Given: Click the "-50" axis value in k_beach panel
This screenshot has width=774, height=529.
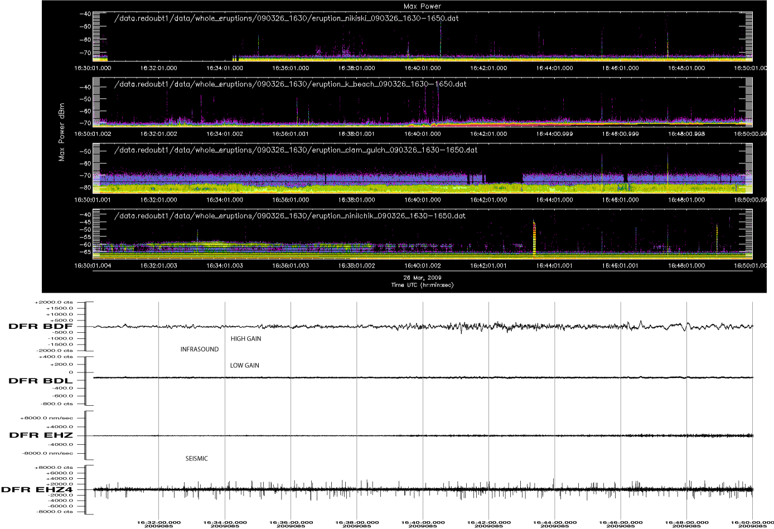Looking at the screenshot, I should [85, 99].
